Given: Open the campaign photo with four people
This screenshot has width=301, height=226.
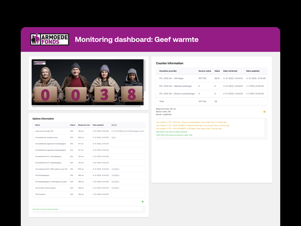Looking at the screenshot, I should coord(88,82).
